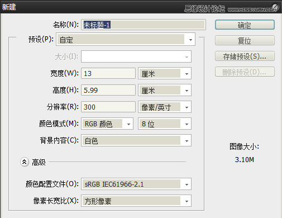This screenshot has width=282, height=218.
Task: Open the resolution unit dropdown 像素/英寸
Action: pos(165,107)
